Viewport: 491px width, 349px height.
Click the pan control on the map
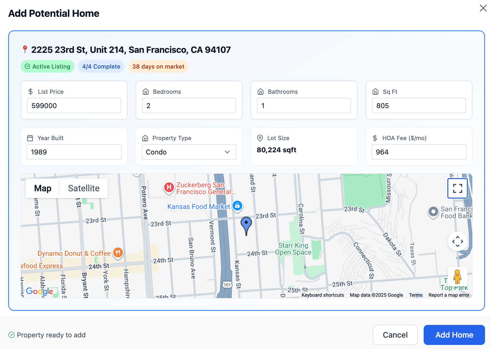tap(457, 241)
